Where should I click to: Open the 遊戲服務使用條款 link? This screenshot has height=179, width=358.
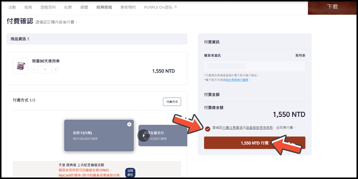pyautogui.click(x=259, y=128)
